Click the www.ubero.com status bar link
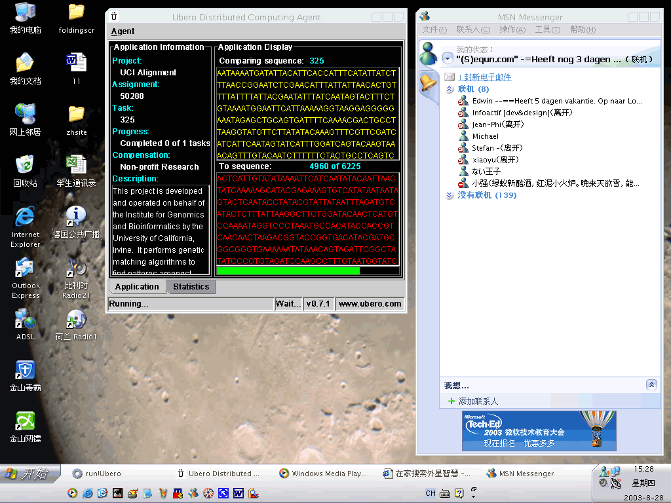 (x=370, y=304)
